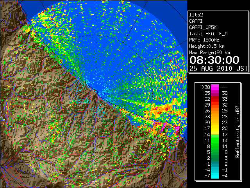The image size is (250, 188).
Task: Click the date '25 AUG 2010 JST'
Action: 218,69
